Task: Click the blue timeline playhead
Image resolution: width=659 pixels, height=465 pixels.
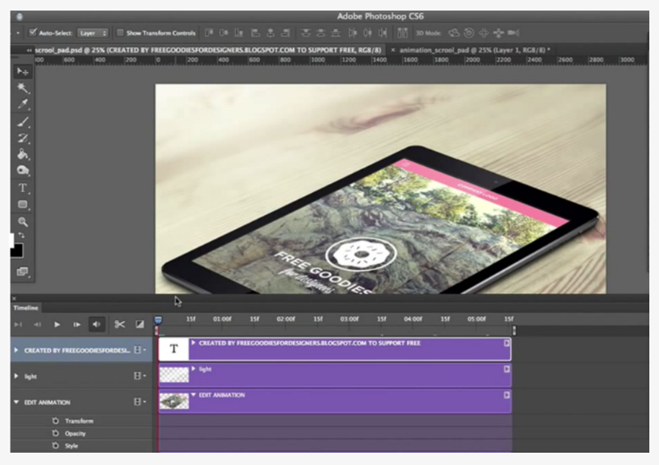Action: [158, 320]
